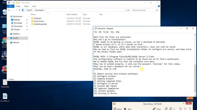This screenshot has width=197, height=110.
Task: Click the New folder icon in Explorer title bar
Action: tap(16, 3)
